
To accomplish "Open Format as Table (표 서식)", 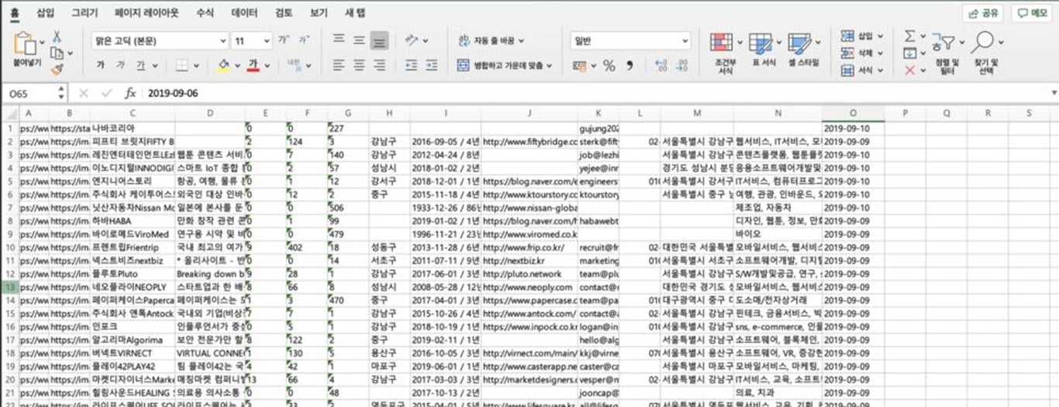I will (x=764, y=50).
